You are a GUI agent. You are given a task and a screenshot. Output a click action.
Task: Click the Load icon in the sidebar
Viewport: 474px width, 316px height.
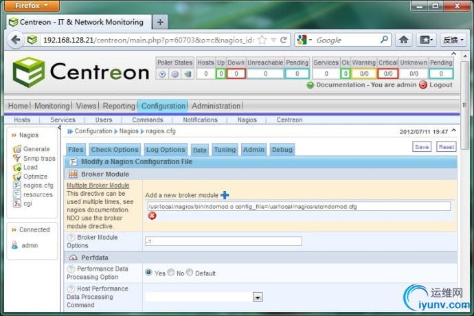point(16,167)
